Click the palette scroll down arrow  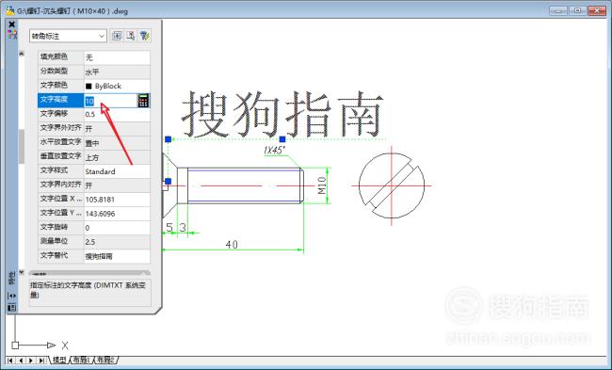22,272
